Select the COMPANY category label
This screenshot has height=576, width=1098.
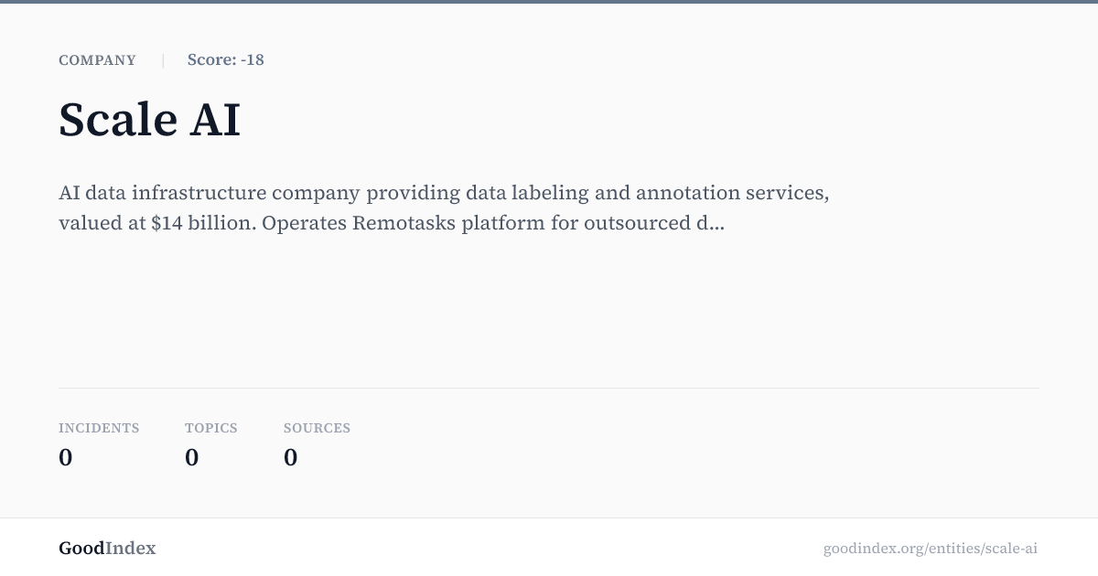tap(97, 60)
